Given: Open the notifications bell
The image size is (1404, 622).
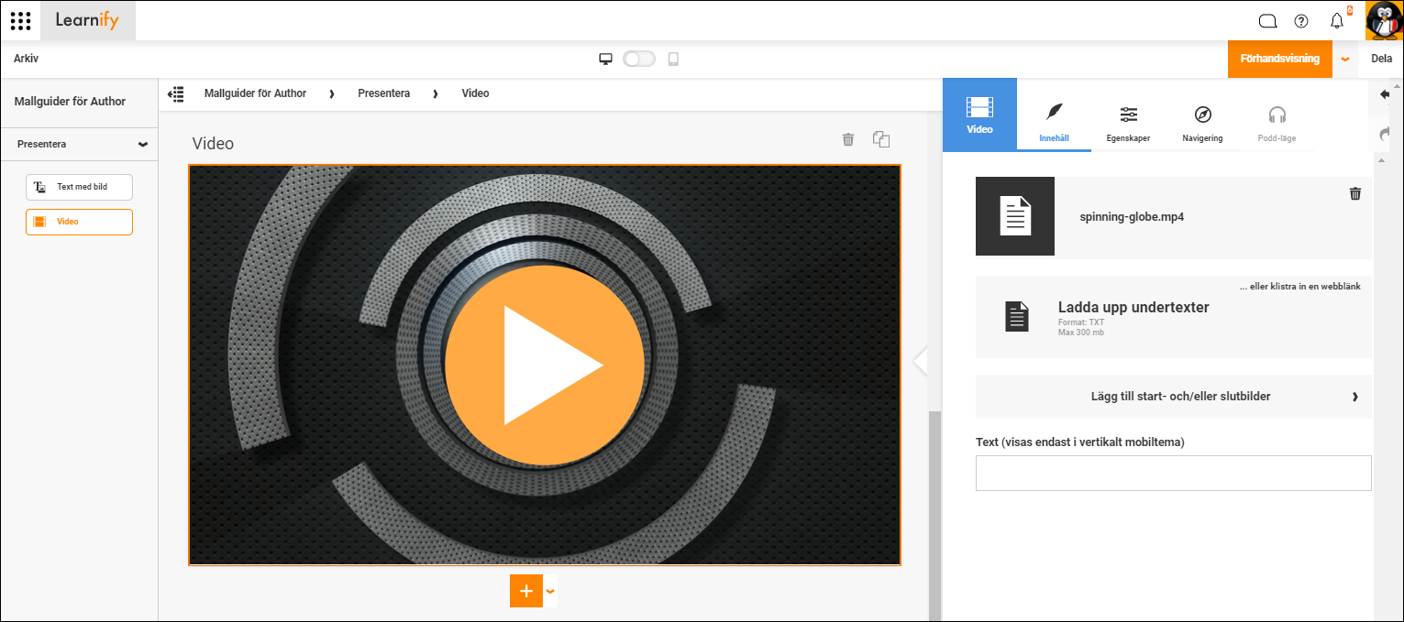Looking at the screenshot, I should point(1337,21).
